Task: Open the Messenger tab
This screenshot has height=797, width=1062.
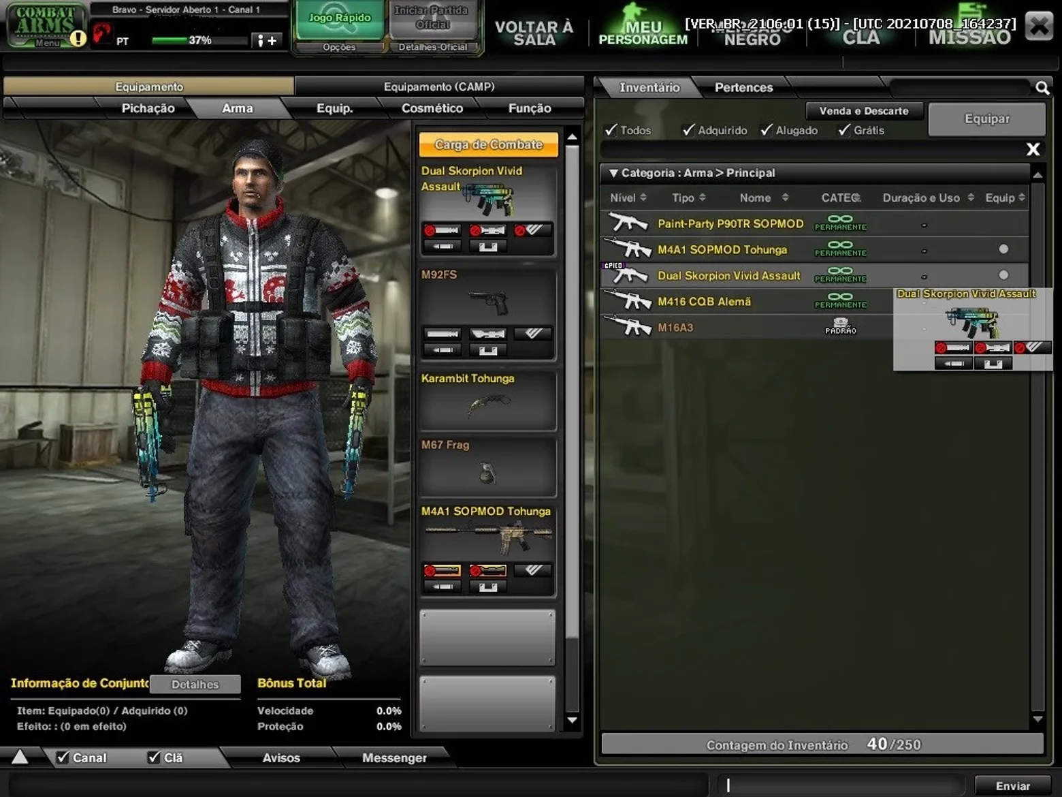Action: point(394,757)
